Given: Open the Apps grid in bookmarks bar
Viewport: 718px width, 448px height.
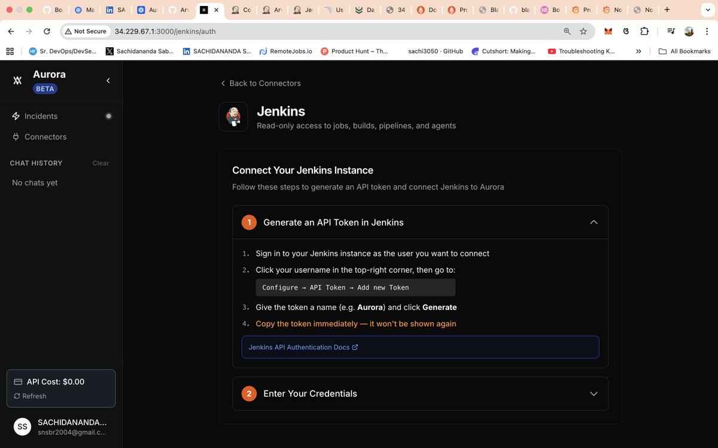Looking at the screenshot, I should click(10, 51).
